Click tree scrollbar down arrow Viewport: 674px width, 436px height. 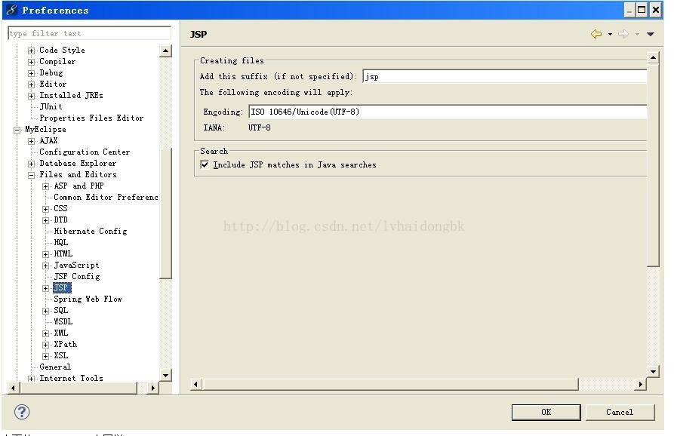pos(165,375)
